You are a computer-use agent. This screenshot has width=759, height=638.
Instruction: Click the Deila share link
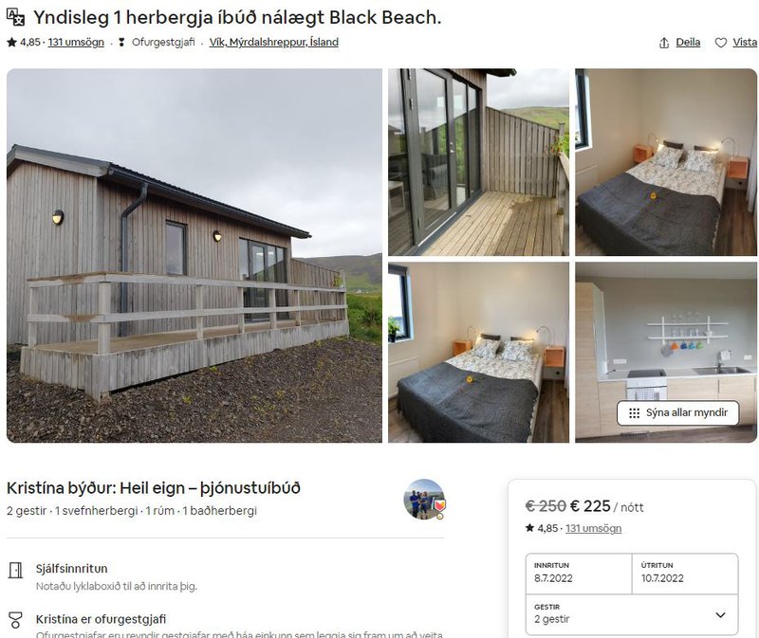pos(688,43)
